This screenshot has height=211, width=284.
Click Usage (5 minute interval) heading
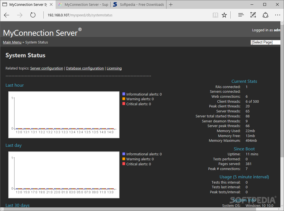coord(244,177)
